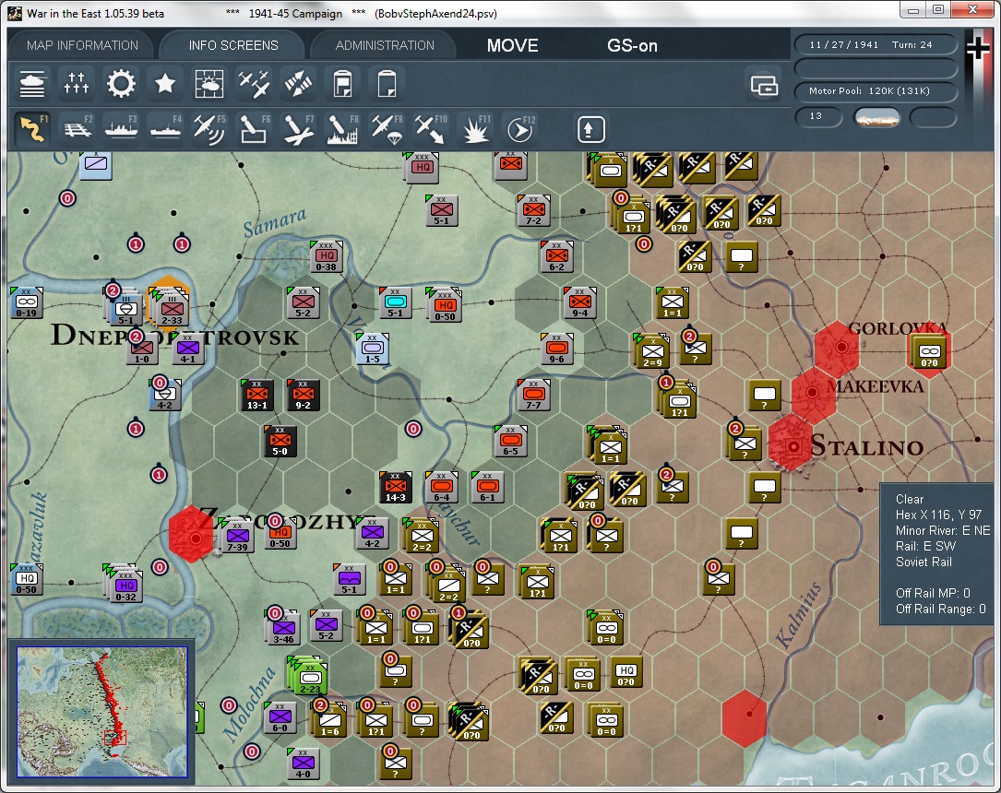1001x793 pixels.
Task: Open the victory star icon screen
Action: coord(165,84)
